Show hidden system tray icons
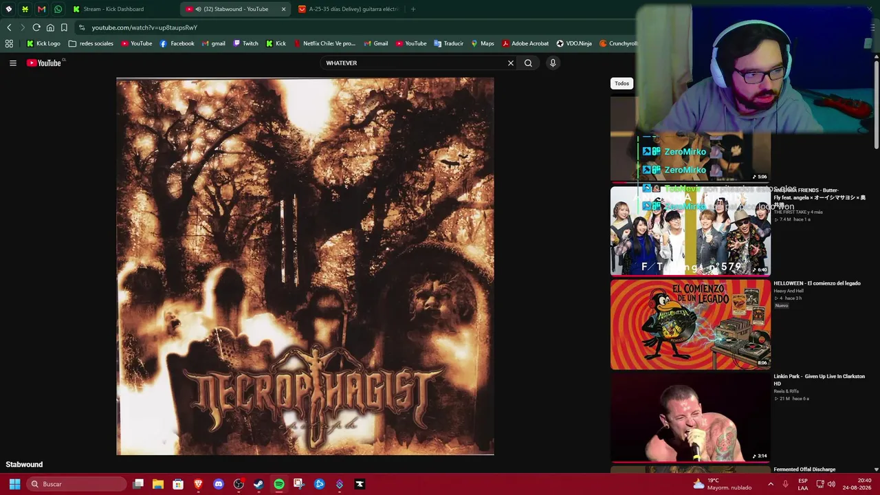 [x=771, y=484]
